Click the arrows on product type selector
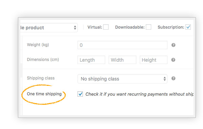Screen dimensions: 203x129 (x=75, y=28)
